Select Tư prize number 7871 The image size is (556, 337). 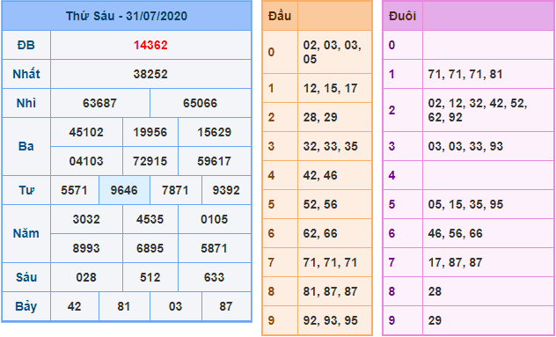click(175, 190)
